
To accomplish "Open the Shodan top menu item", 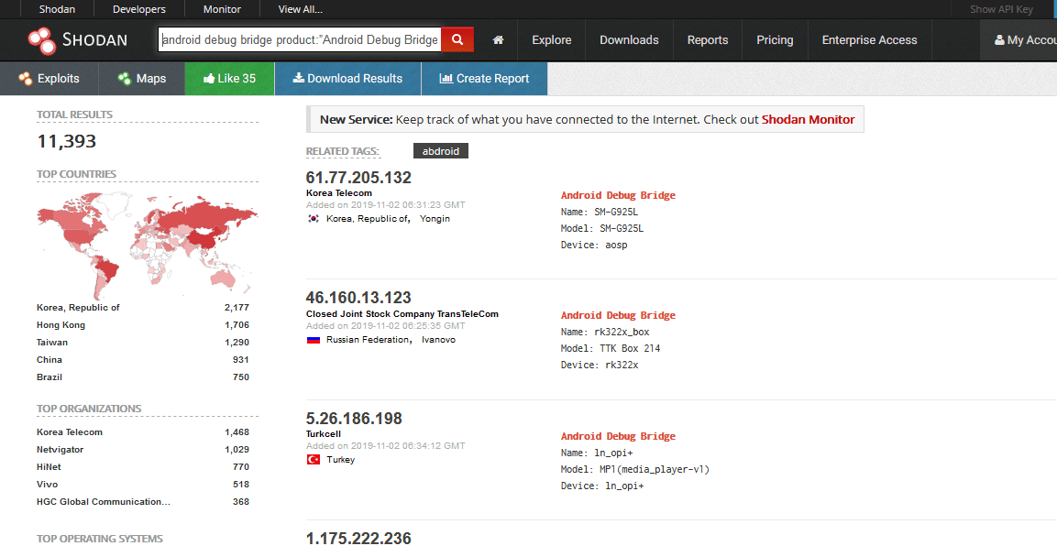I will tap(58, 9).
